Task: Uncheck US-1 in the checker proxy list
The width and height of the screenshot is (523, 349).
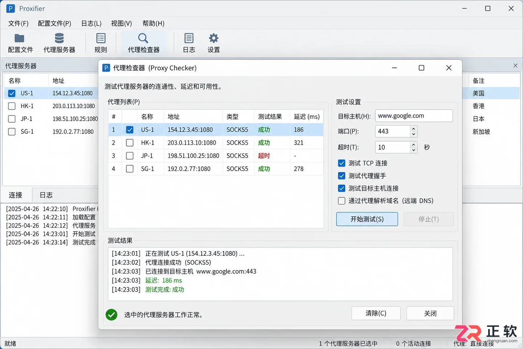Action: (130, 130)
